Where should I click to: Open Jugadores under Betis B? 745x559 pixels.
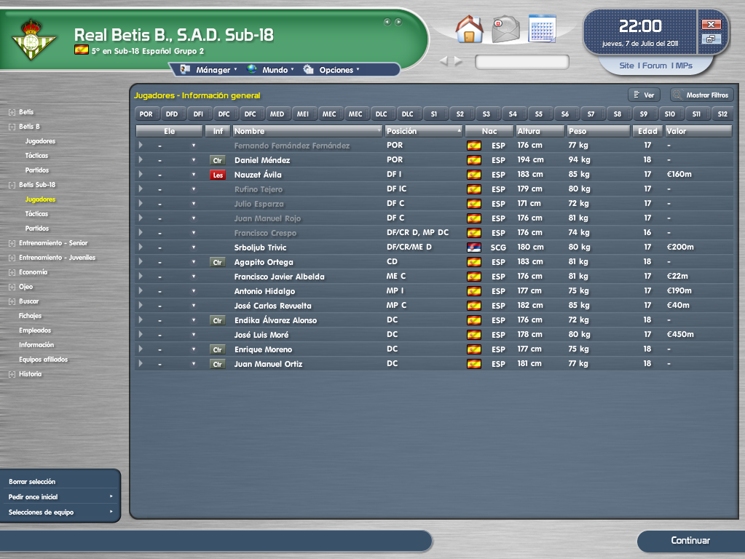coord(40,141)
